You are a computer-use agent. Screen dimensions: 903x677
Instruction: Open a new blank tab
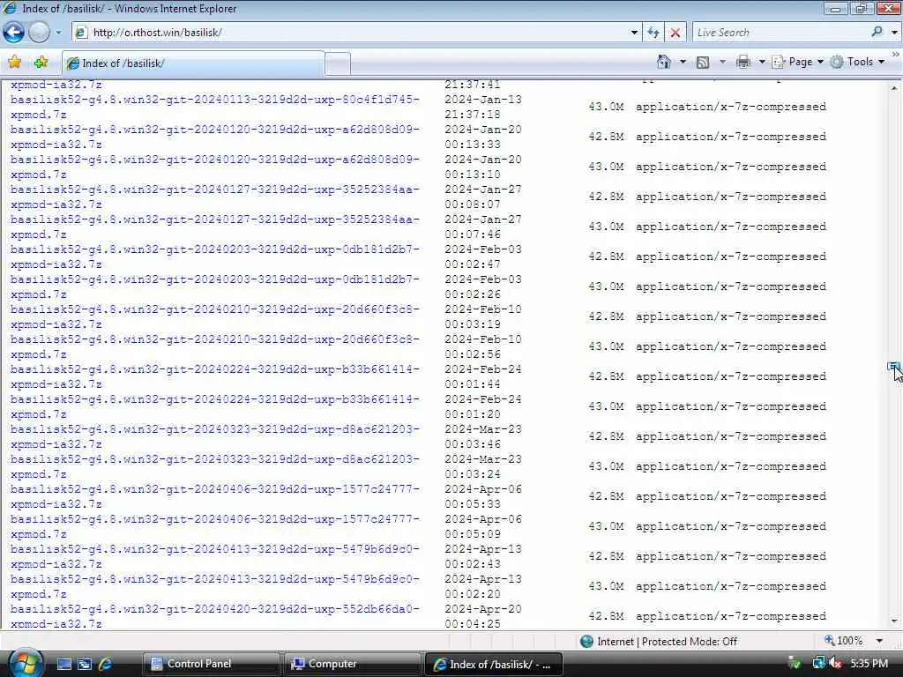click(338, 63)
